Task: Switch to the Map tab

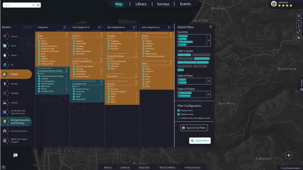Action: [119, 4]
